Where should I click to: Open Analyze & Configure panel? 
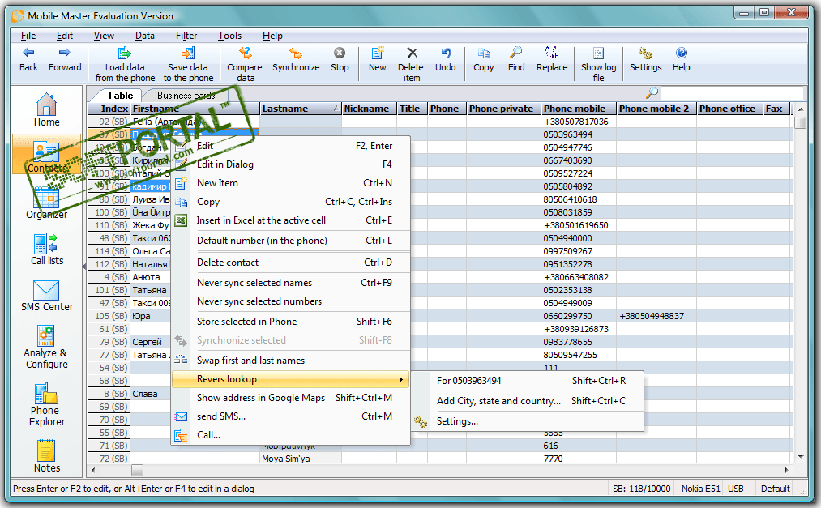(47, 347)
